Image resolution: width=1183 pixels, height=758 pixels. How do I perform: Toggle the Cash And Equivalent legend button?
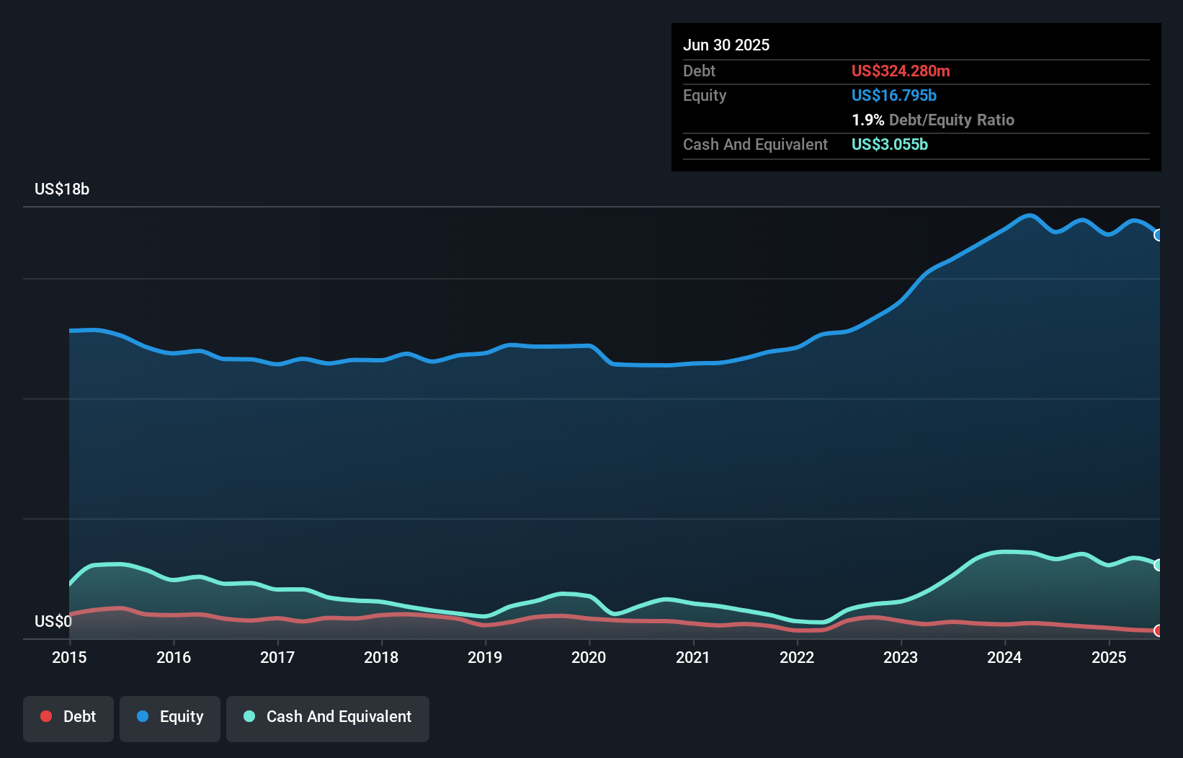pyautogui.click(x=328, y=718)
